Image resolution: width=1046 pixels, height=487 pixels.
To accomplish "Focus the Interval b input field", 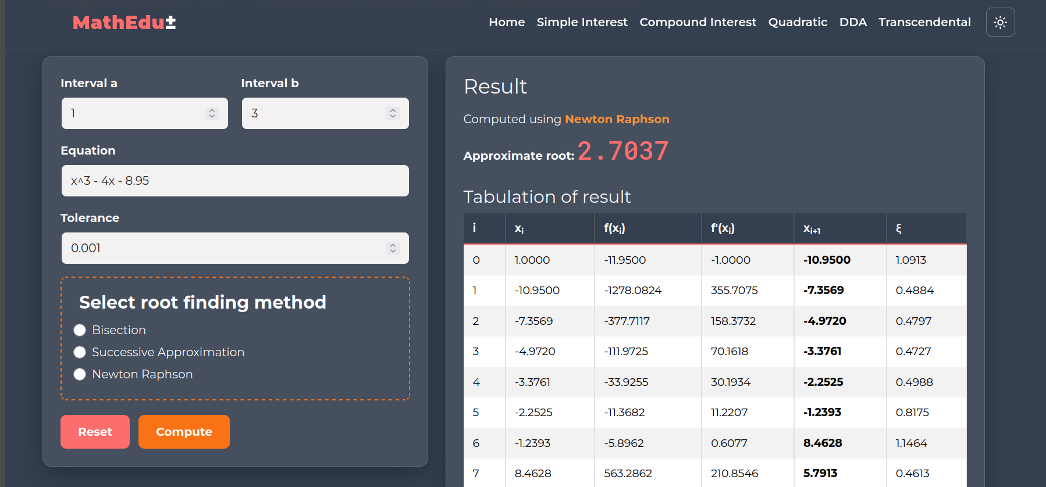I will tap(325, 113).
